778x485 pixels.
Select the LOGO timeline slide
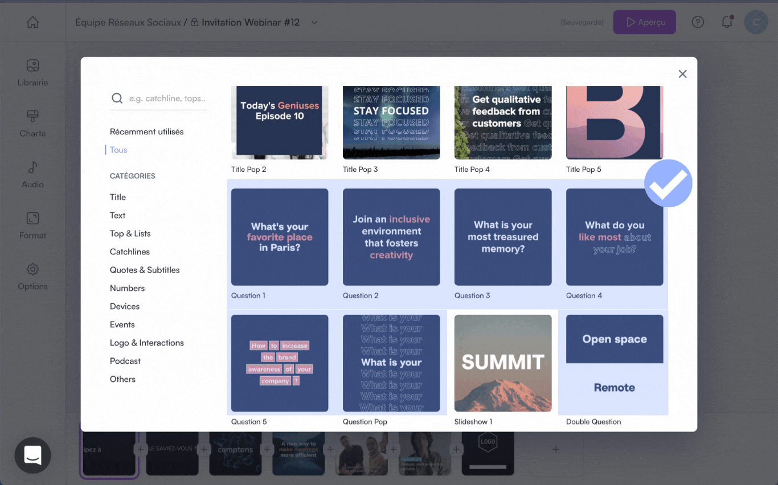pyautogui.click(x=488, y=453)
